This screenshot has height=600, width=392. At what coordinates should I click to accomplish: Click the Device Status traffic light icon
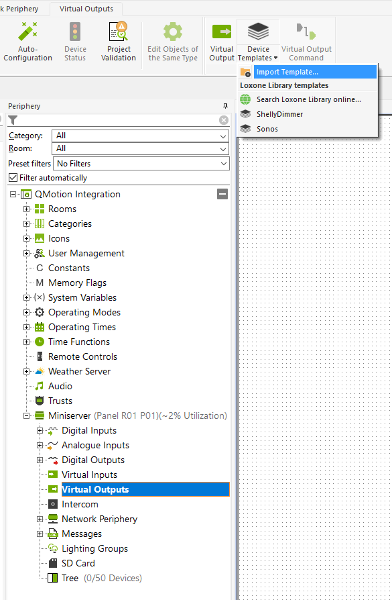[75, 32]
